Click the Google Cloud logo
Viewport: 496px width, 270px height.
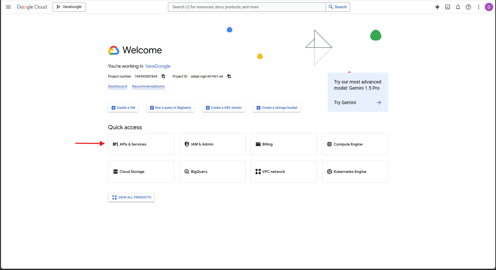click(32, 7)
